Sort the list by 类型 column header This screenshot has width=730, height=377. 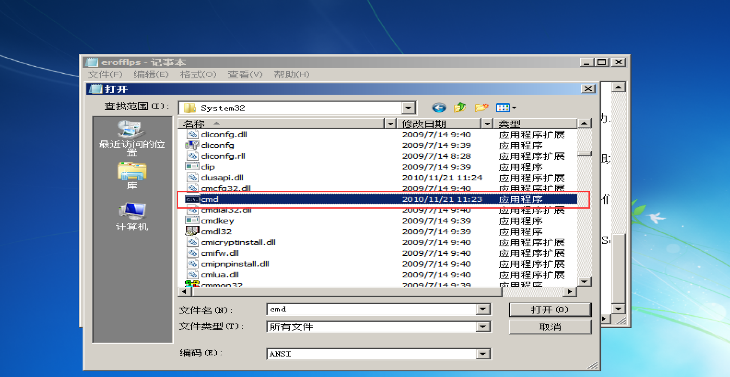coord(535,124)
